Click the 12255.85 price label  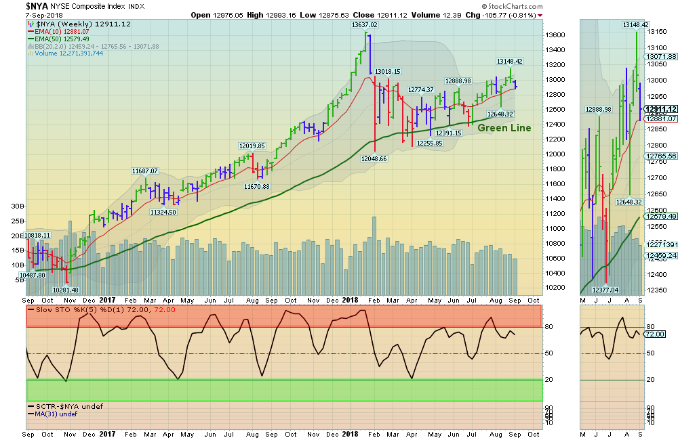[429, 144]
